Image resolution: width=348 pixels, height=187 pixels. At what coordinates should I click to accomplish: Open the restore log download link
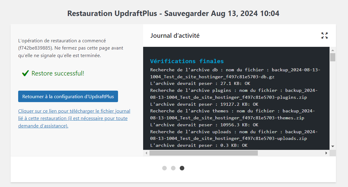pos(74,118)
